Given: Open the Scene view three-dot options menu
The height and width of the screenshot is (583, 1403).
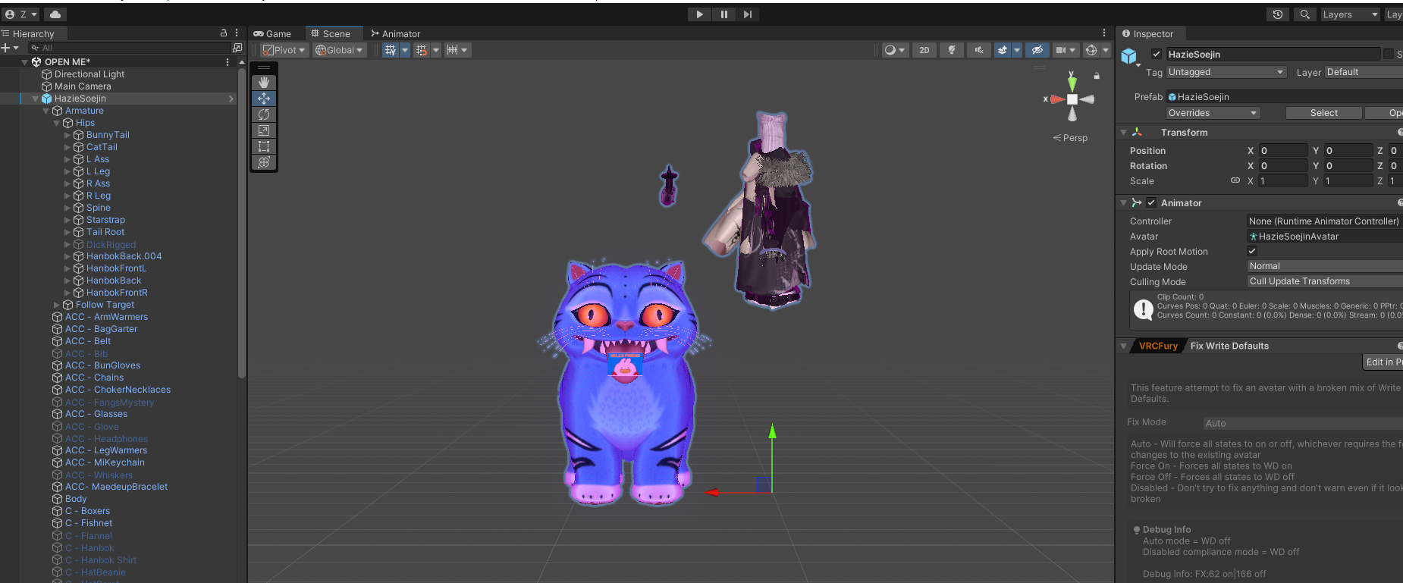Looking at the screenshot, I should (1104, 33).
